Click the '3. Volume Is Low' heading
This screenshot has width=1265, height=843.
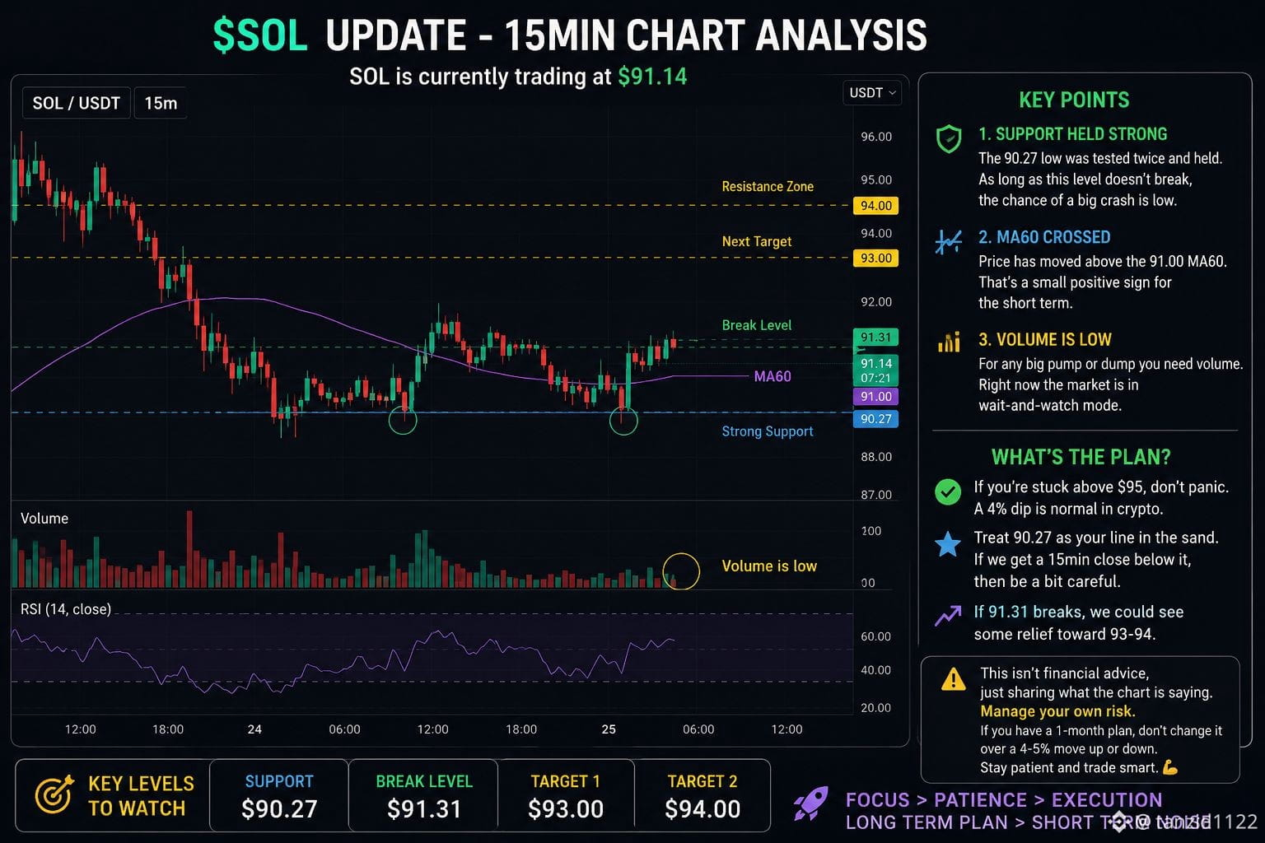click(1045, 340)
